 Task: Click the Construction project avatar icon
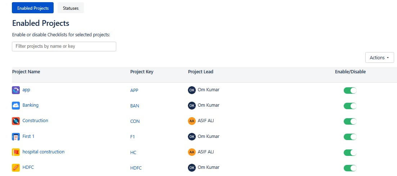[x=16, y=121]
